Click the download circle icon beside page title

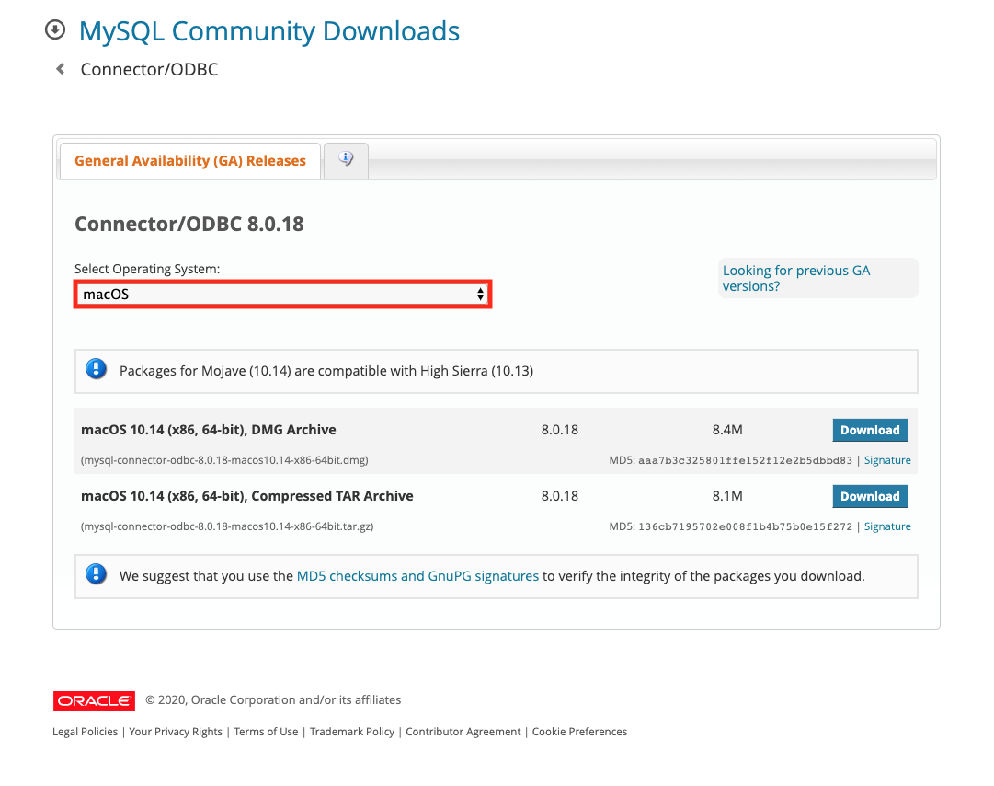pyautogui.click(x=55, y=29)
